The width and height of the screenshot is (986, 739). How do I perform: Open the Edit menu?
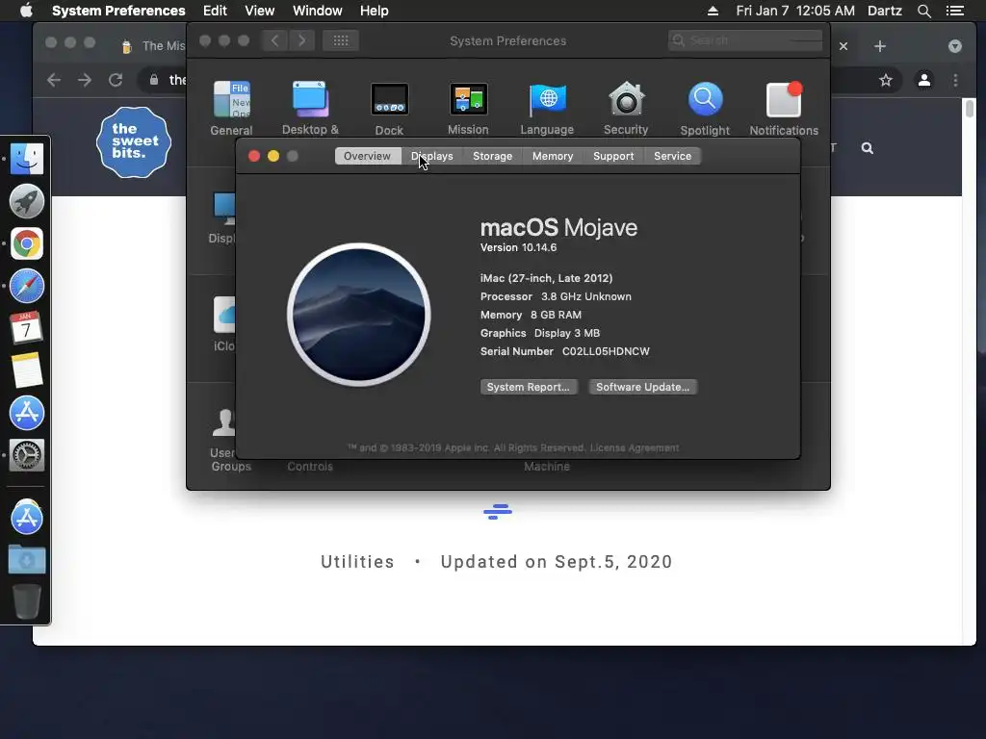(x=215, y=11)
